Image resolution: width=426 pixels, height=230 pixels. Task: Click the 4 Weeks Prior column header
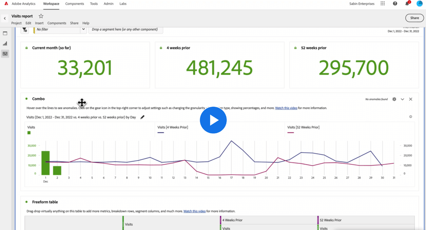(x=232, y=220)
